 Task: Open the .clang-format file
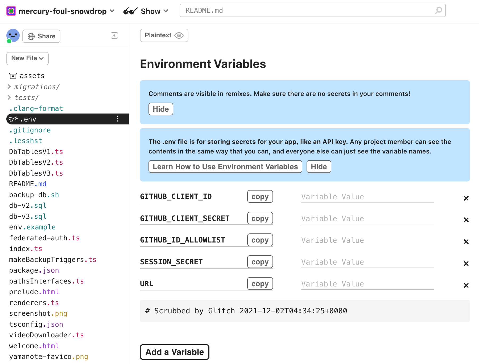click(x=36, y=108)
